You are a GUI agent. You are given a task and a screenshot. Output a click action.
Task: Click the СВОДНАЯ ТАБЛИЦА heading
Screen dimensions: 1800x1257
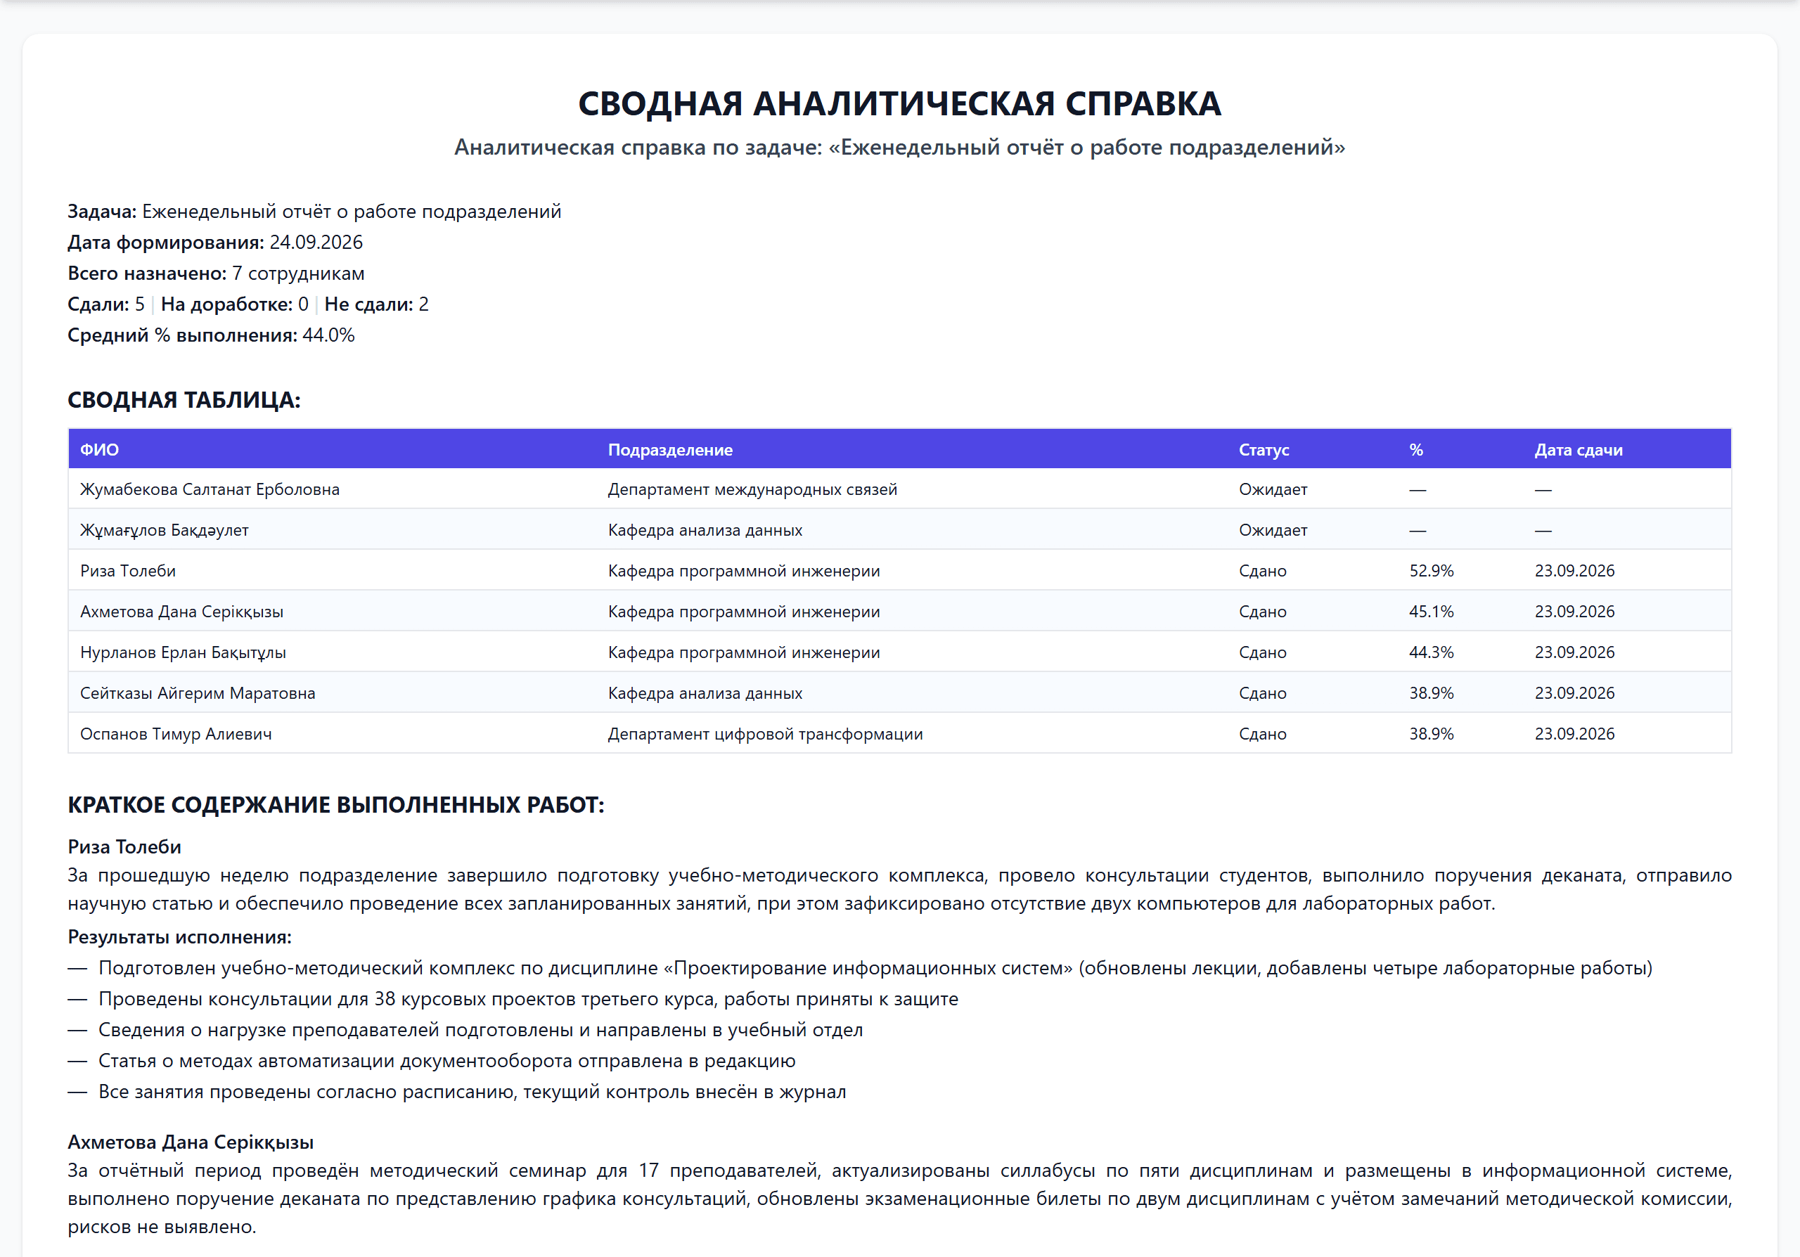pos(184,400)
